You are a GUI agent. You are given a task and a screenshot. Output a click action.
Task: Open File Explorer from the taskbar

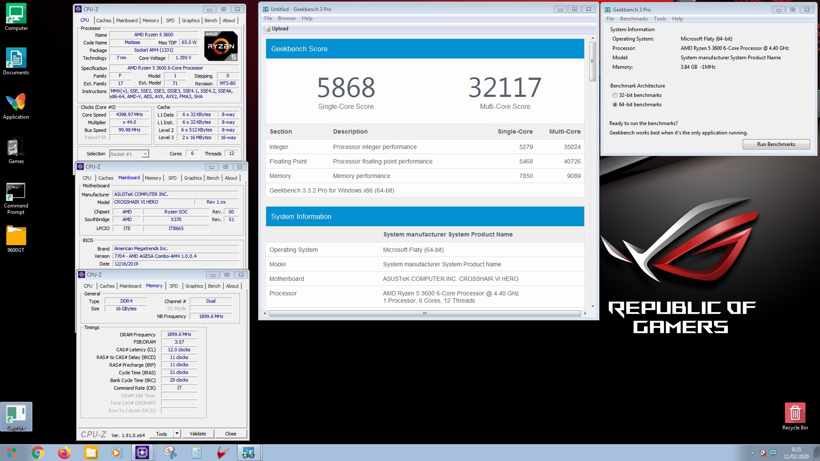click(x=91, y=452)
